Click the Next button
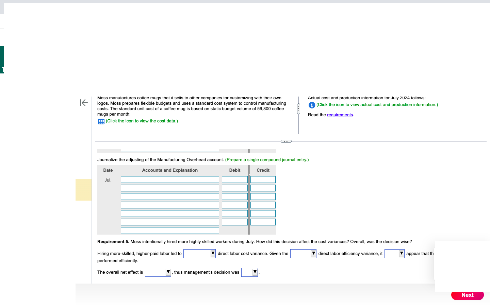The height and width of the screenshot is (306, 490). [468, 295]
